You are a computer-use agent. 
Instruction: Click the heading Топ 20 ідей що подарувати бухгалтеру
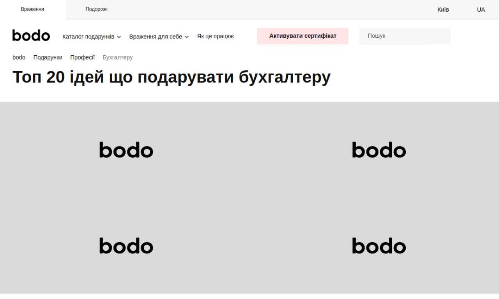(172, 77)
